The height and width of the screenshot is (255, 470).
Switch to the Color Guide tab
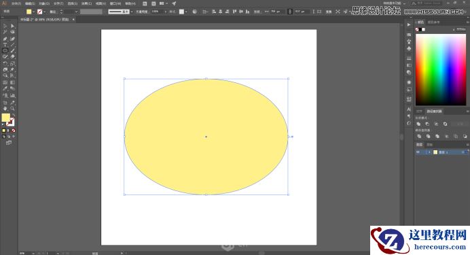tap(433, 22)
